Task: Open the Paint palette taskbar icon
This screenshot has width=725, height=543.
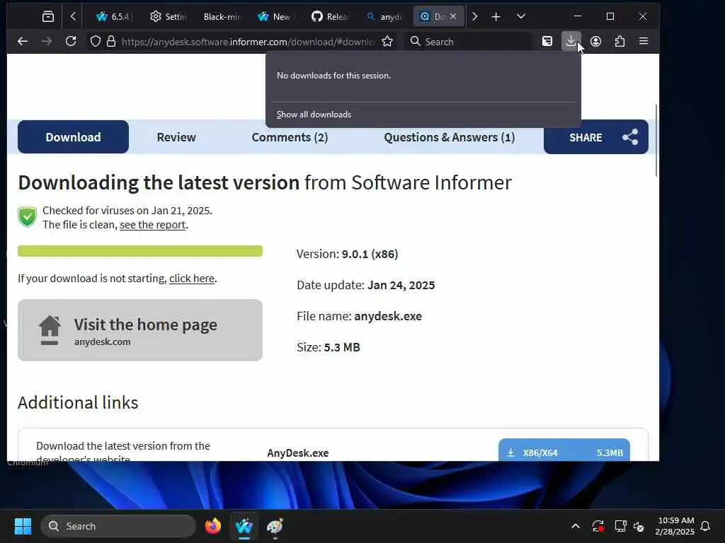Action: (275, 526)
